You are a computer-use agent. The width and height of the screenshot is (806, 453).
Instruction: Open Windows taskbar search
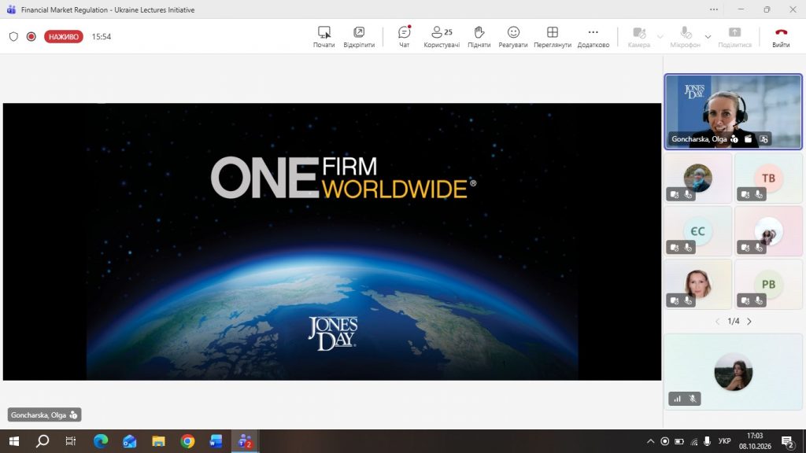click(43, 441)
